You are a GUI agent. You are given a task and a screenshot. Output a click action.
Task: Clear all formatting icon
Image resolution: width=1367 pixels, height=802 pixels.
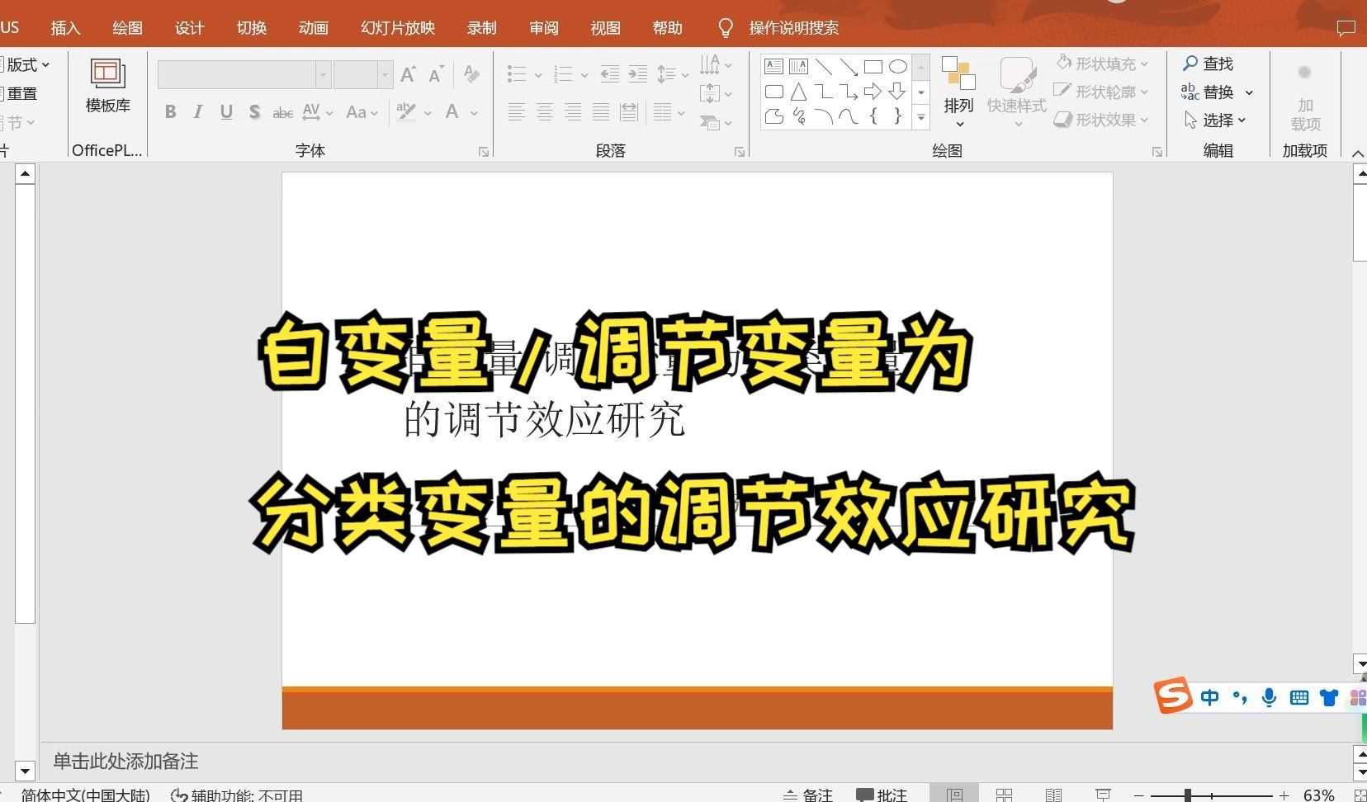tap(472, 74)
